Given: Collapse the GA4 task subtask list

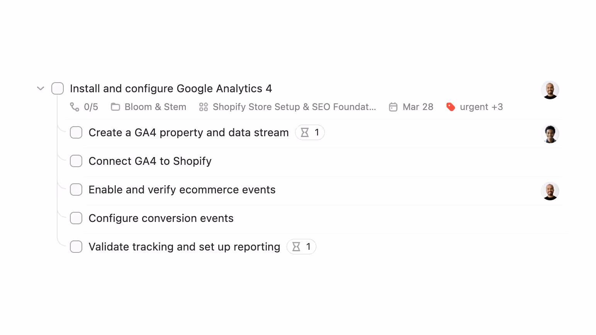Looking at the screenshot, I should [x=40, y=88].
